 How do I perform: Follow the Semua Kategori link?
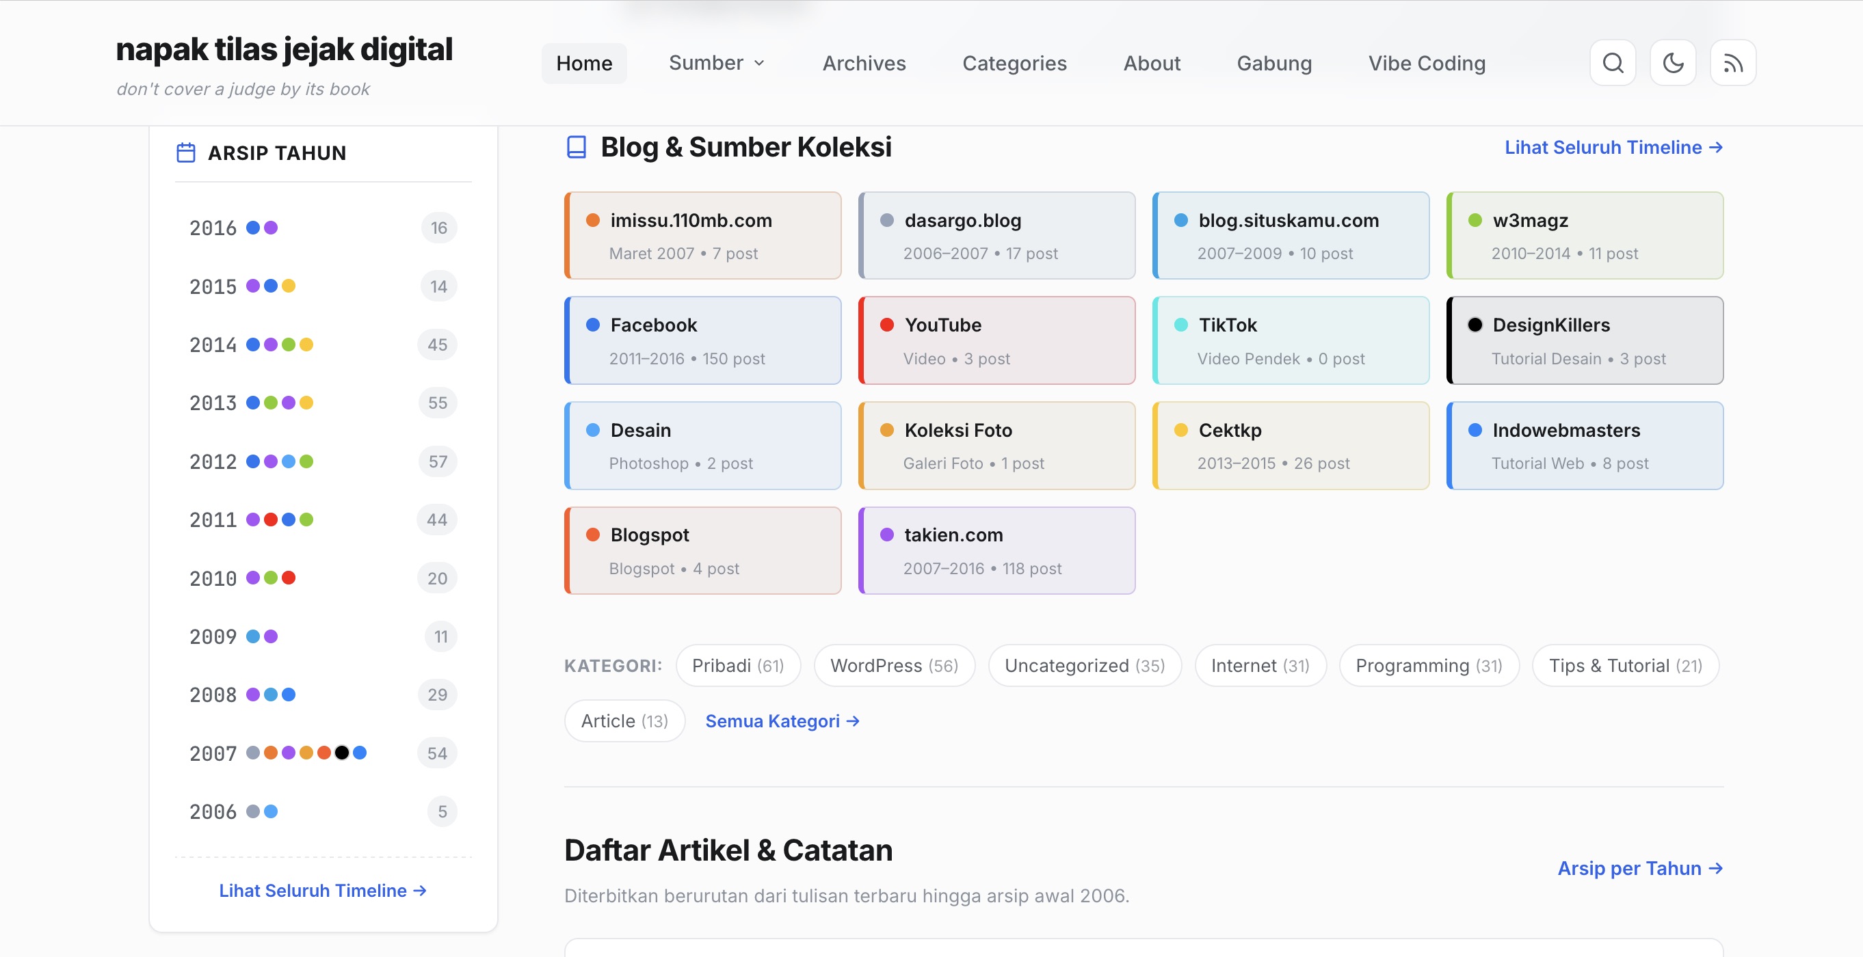point(782,720)
